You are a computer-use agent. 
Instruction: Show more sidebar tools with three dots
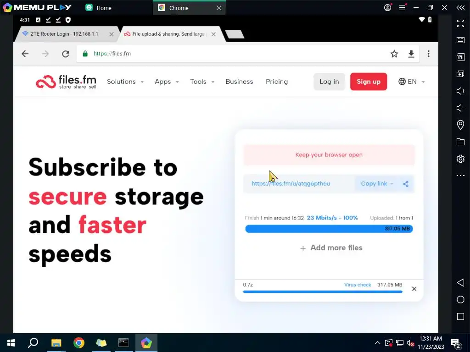click(460, 176)
